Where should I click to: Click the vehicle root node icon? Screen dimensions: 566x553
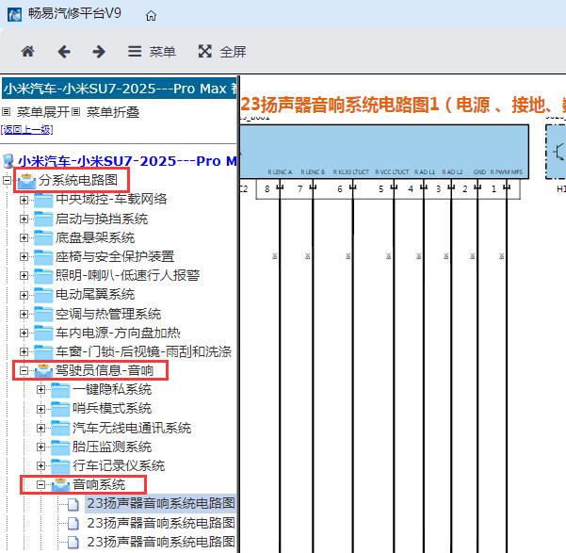[x=8, y=161]
